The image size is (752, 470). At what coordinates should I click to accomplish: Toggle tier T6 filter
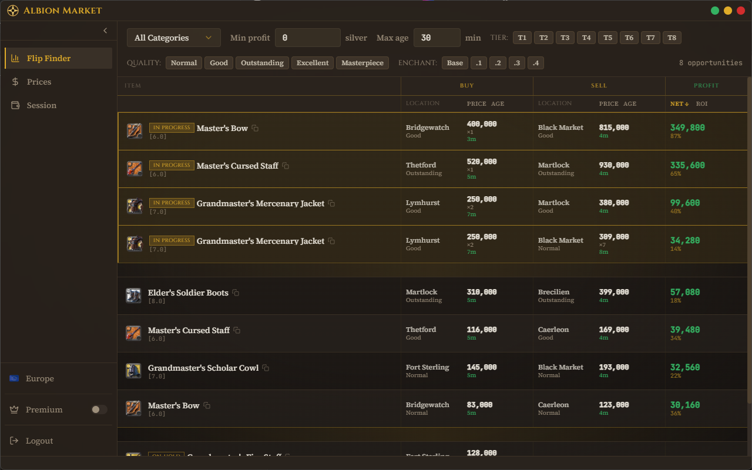point(629,38)
